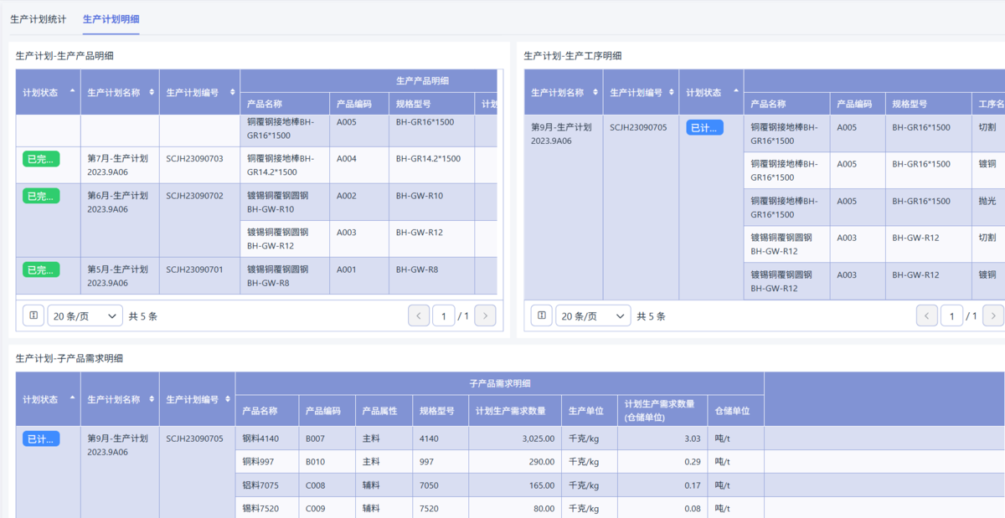Go to previous page in 生产工序明细 table
The height and width of the screenshot is (518, 1005).
[927, 315]
